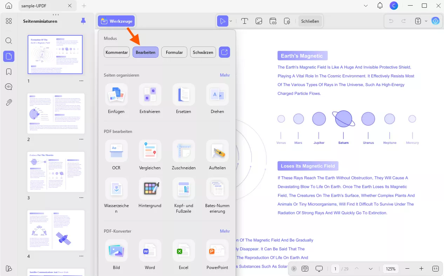This screenshot has height=276, width=444.
Task: Open options menu for page 1 thumbnail
Action: 81,81
